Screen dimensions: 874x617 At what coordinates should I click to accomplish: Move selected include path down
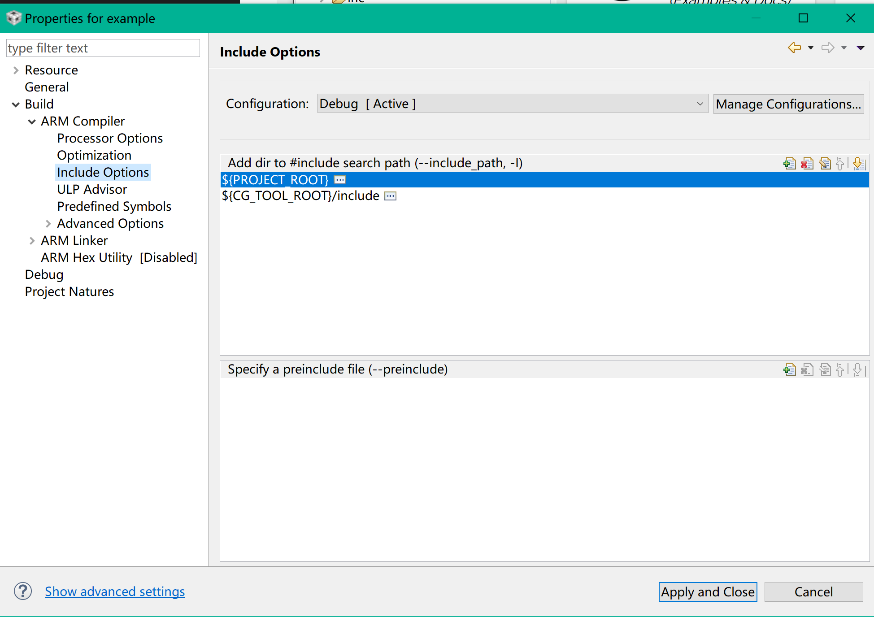coord(858,164)
